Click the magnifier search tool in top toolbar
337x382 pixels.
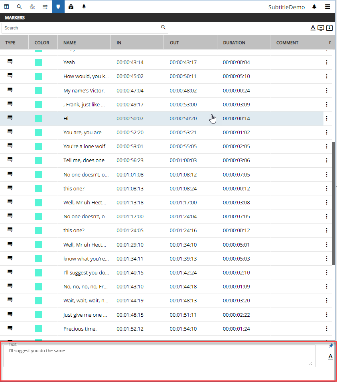pos(19,7)
